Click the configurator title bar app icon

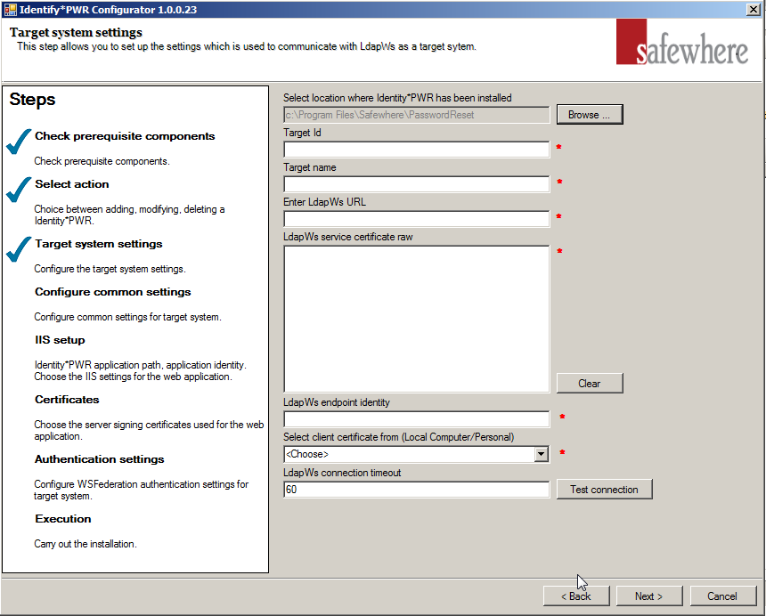coord(11,10)
